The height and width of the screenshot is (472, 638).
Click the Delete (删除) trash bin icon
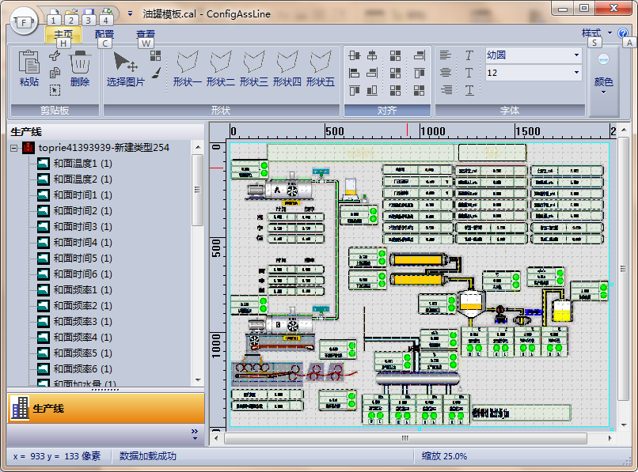click(x=80, y=63)
